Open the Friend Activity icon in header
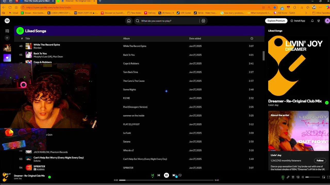The height and width of the screenshot is (185, 330). tap(319, 21)
